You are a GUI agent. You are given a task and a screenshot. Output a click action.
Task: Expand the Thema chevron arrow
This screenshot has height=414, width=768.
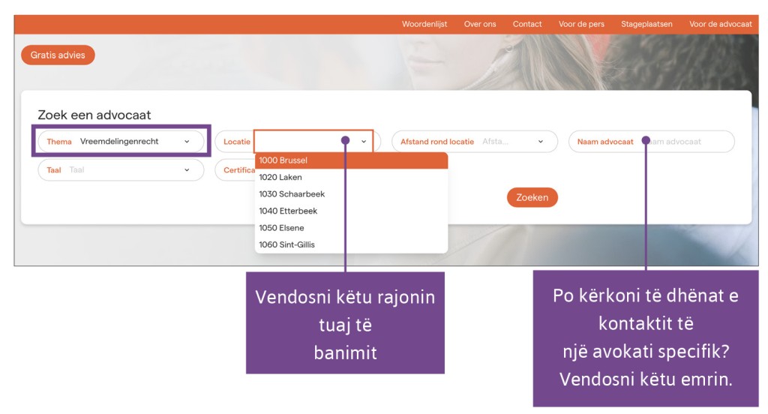[x=187, y=142]
